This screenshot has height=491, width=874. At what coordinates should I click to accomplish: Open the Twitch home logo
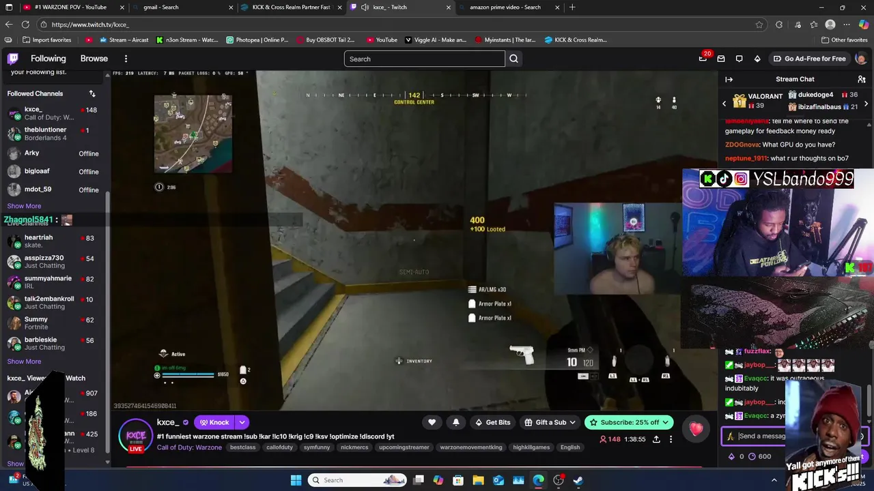tap(13, 59)
